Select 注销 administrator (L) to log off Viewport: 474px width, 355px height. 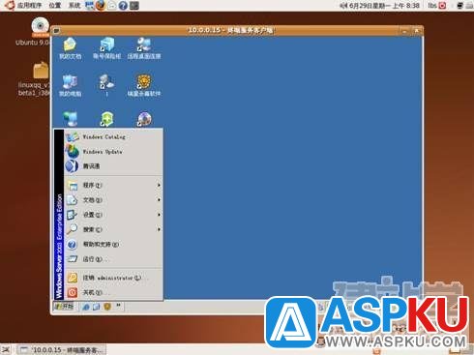pos(113,278)
